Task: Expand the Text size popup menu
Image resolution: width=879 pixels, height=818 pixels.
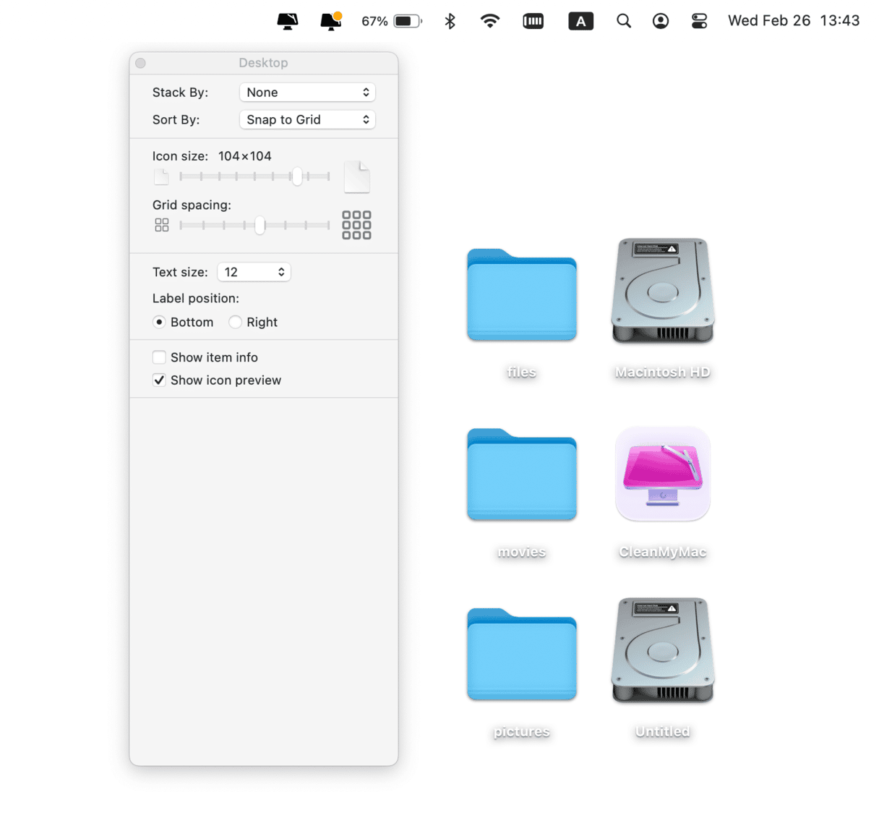Action: tap(254, 273)
